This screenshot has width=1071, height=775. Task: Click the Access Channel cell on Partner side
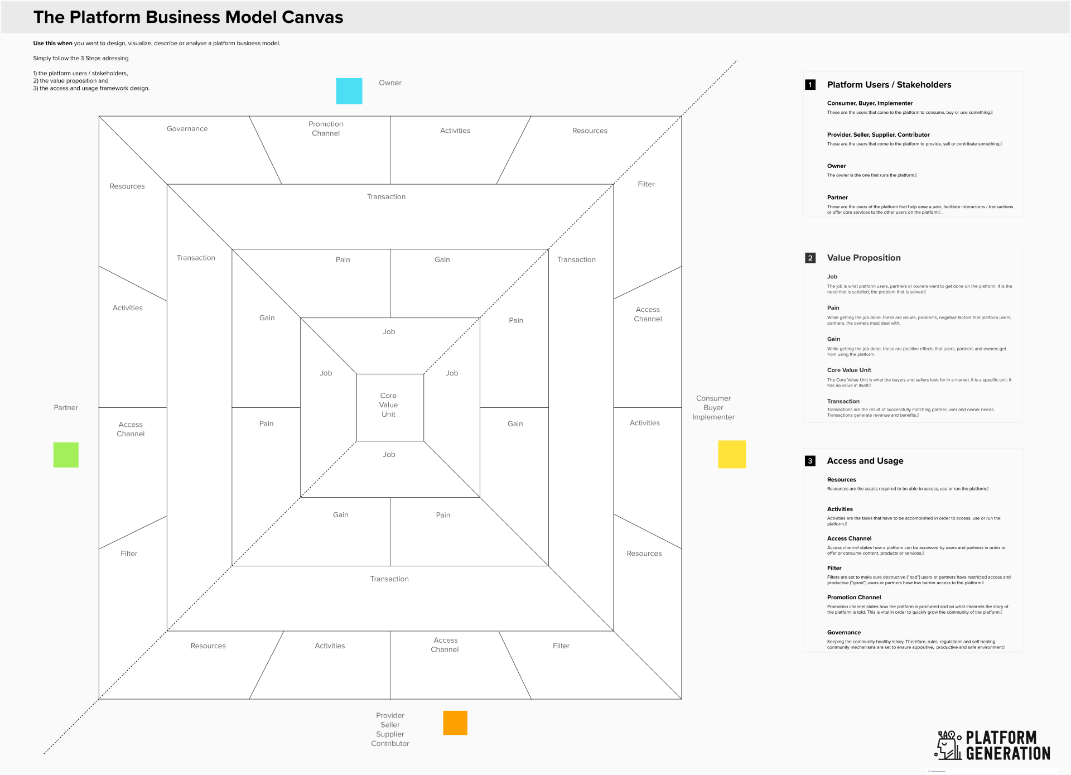(130, 429)
